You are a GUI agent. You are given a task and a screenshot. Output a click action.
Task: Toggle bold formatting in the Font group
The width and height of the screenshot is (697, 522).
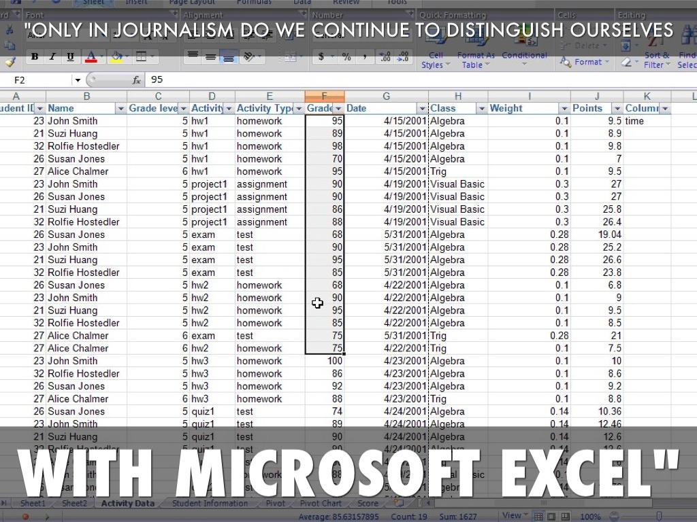(35, 57)
